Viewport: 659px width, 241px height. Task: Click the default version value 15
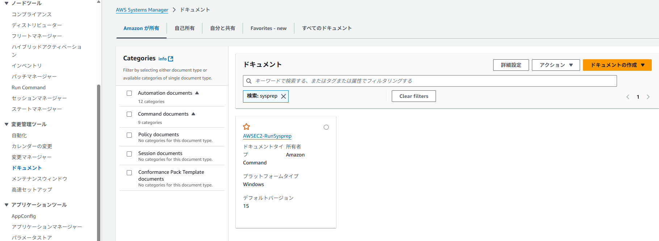pyautogui.click(x=246, y=206)
